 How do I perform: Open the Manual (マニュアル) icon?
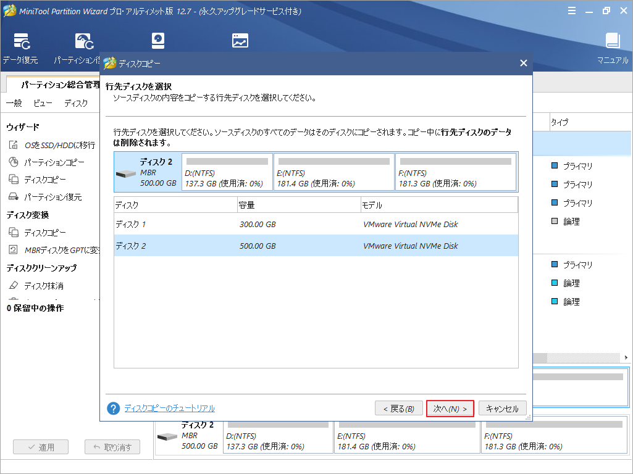(x=613, y=41)
